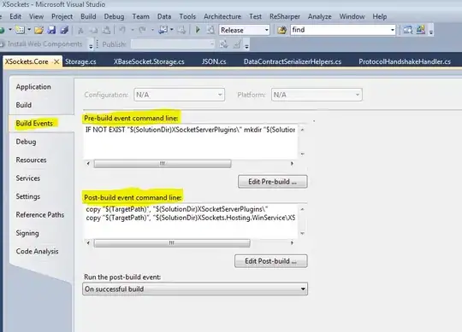Select the Build Events properties page
Image resolution: width=462 pixels, height=332 pixels.
34,124
